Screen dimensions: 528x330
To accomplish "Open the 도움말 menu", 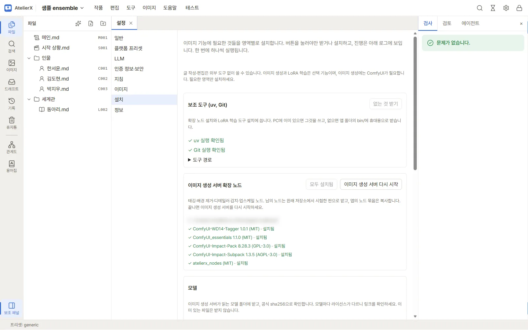I will 170,8.
